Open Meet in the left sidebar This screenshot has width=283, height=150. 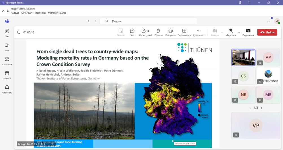click(x=7, y=47)
